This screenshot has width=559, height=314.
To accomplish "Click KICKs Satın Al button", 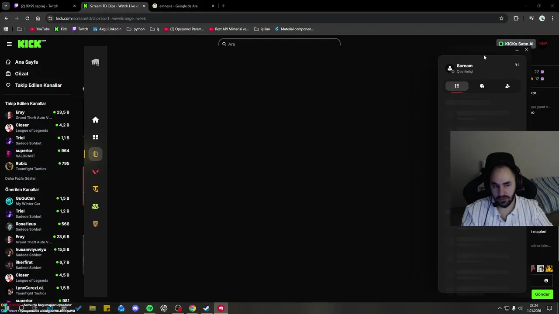I will tap(516, 44).
